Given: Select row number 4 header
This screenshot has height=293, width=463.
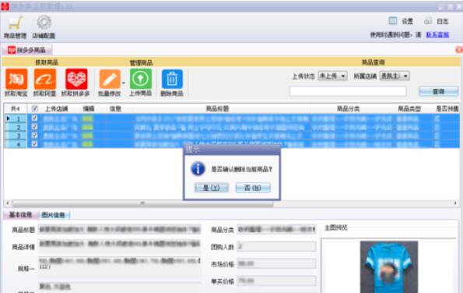Looking at the screenshot, I should click(x=16, y=144).
